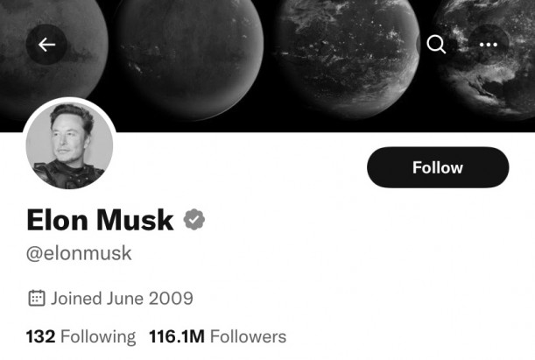Open search with the magnifier icon

tap(436, 45)
